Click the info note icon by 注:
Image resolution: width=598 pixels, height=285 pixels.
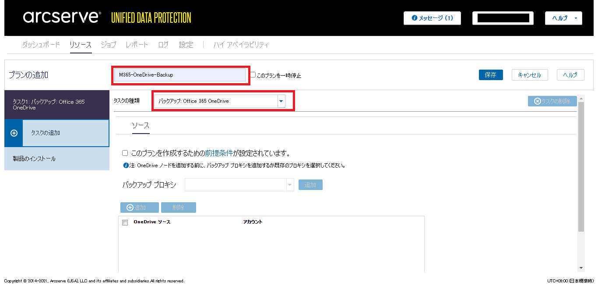125,166
